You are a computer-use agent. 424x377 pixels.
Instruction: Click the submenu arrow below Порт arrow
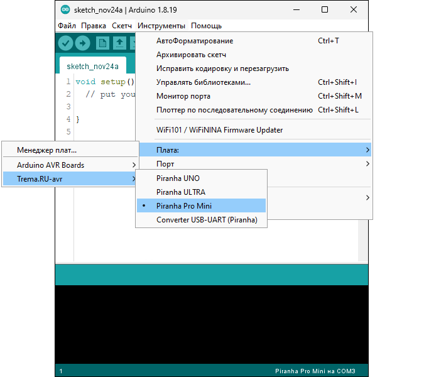pyautogui.click(x=367, y=197)
